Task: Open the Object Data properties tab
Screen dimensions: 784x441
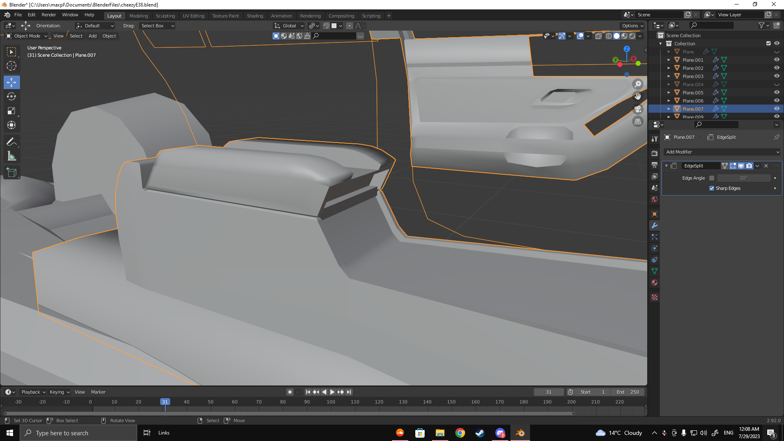Action: (x=655, y=272)
